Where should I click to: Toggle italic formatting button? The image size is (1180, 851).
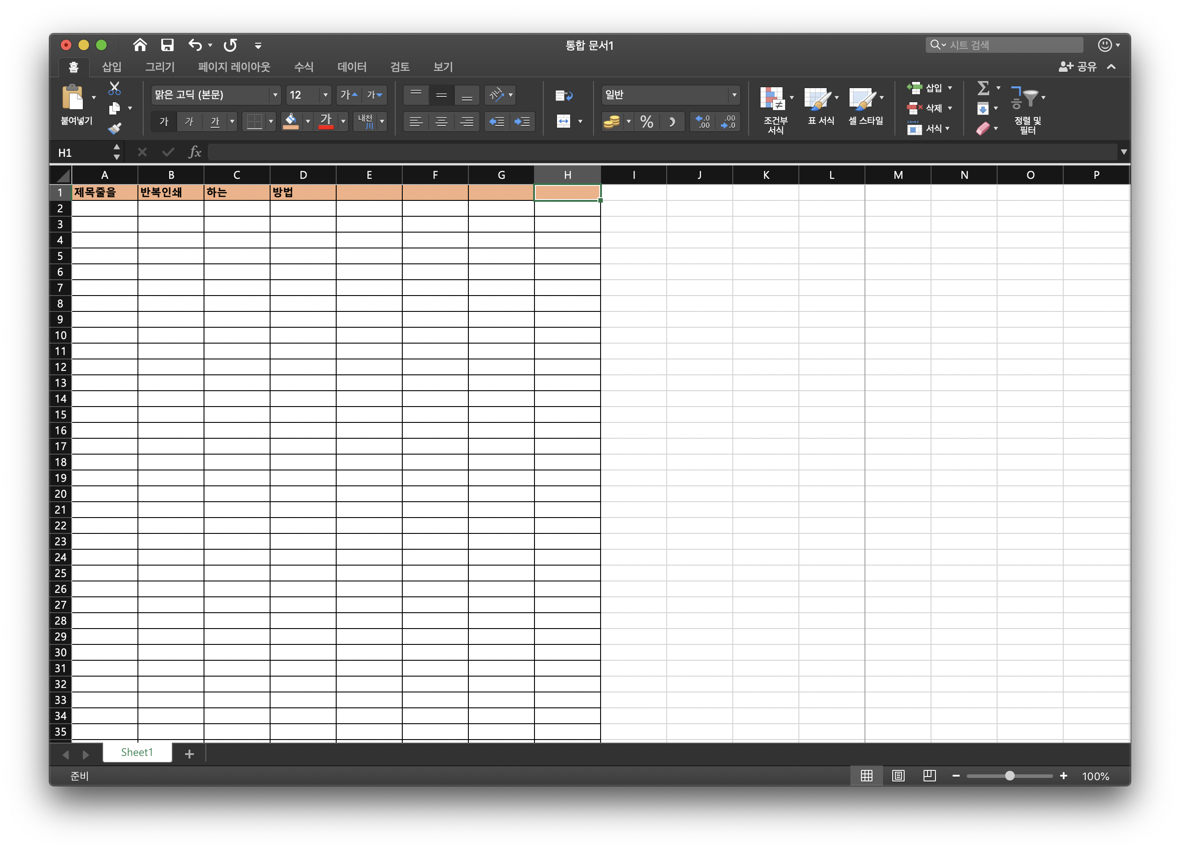189,122
